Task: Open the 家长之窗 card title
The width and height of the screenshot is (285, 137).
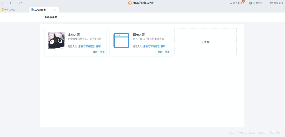Action: coord(139,34)
